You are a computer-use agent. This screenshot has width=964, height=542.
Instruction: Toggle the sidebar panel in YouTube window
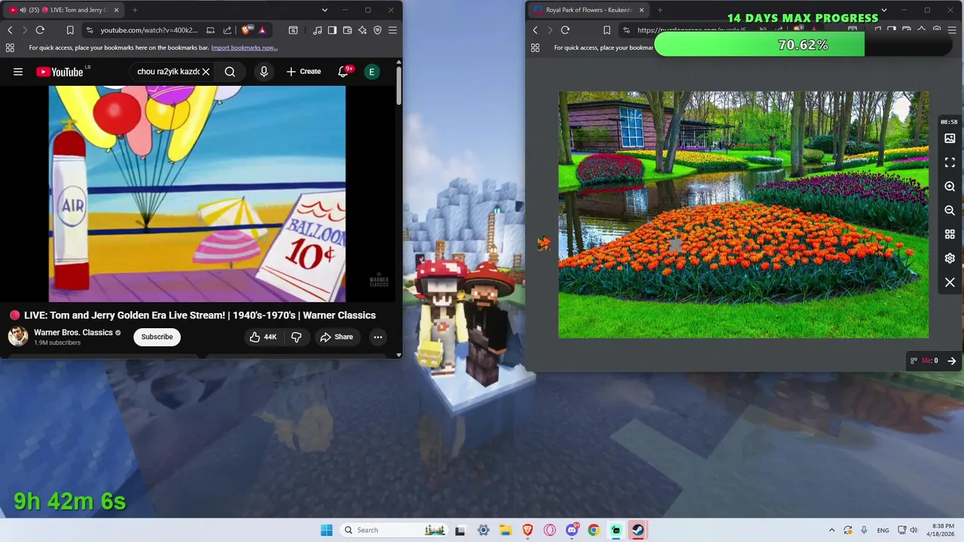click(x=332, y=30)
